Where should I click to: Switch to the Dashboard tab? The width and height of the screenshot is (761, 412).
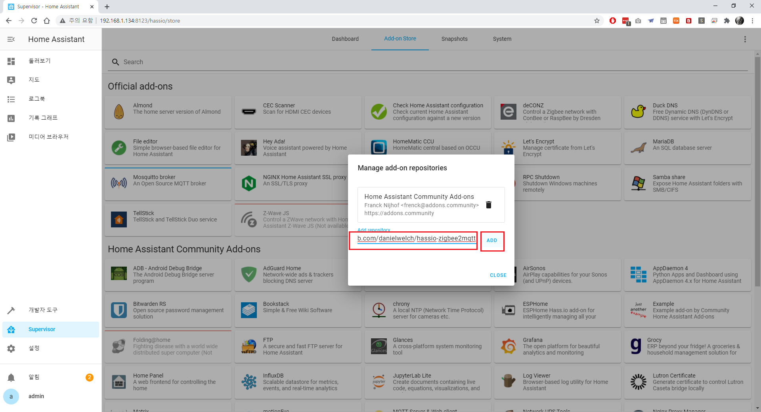(345, 39)
